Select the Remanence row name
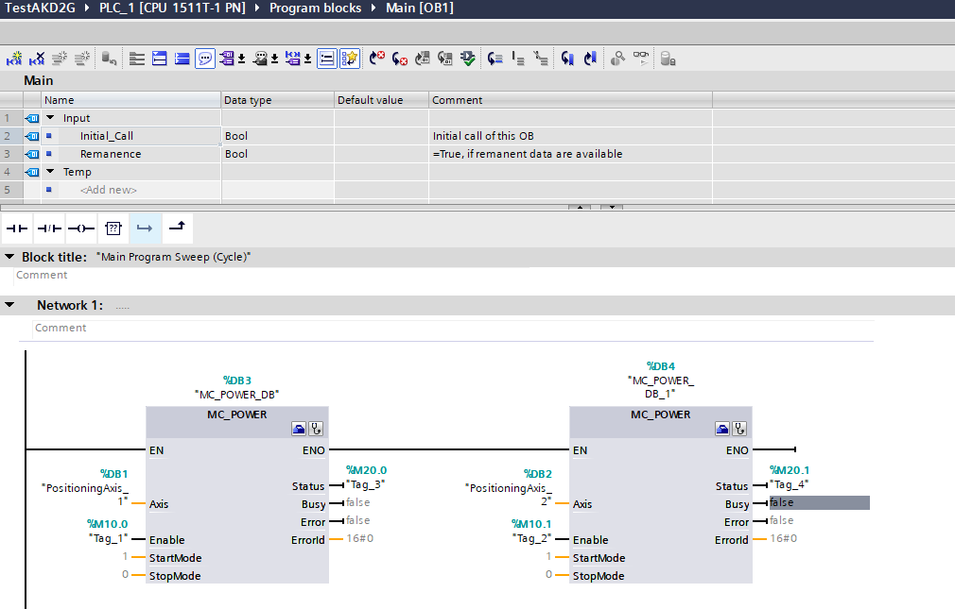Image resolution: width=955 pixels, height=609 pixels. pyautogui.click(x=111, y=154)
